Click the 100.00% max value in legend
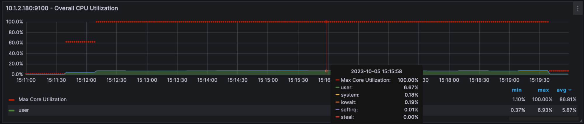 point(542,100)
